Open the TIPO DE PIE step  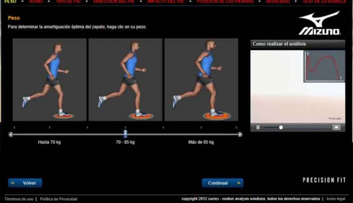(x=68, y=1)
